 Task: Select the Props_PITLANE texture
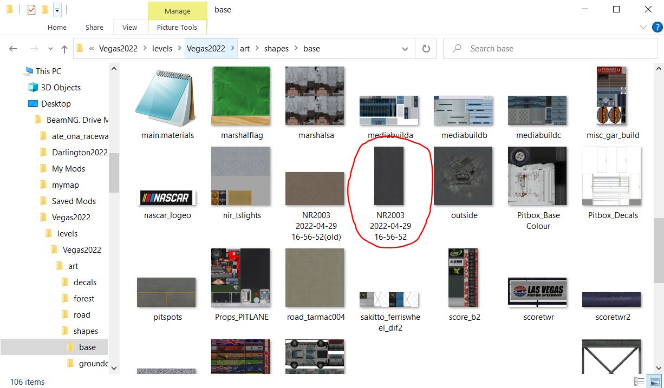(242, 286)
